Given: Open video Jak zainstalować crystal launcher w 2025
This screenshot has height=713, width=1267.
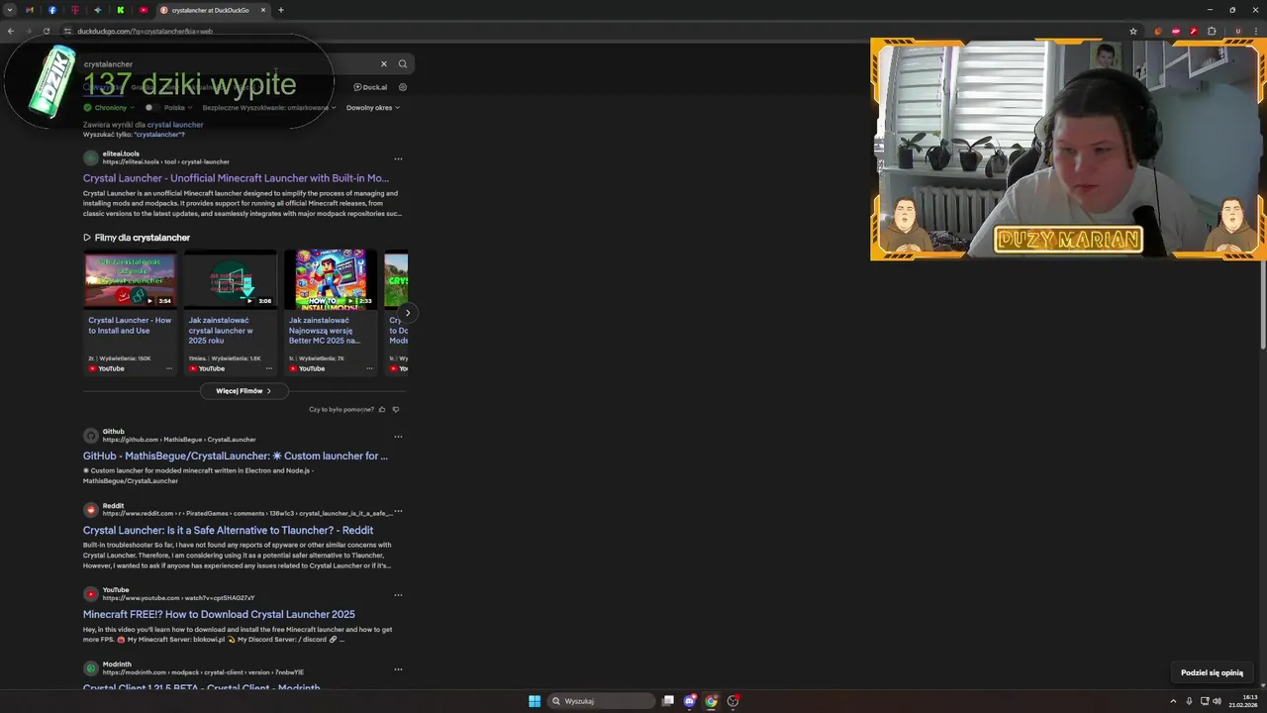Looking at the screenshot, I should point(221,331).
